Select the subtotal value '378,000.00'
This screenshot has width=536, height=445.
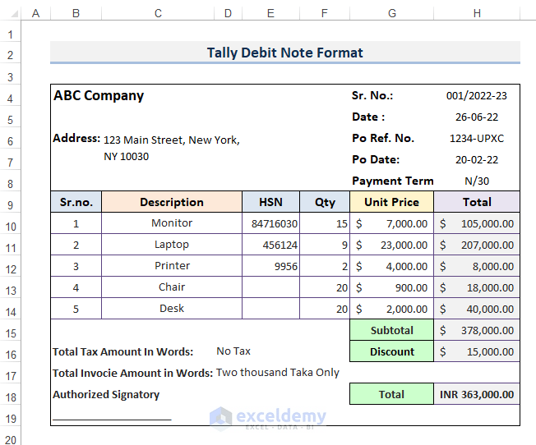point(487,330)
